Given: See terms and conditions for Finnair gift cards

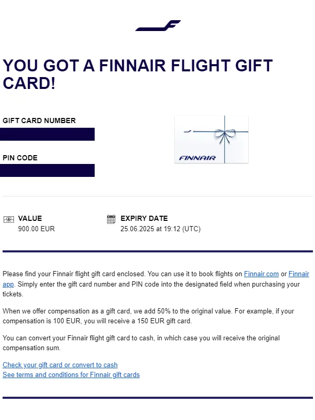Looking at the screenshot, I should 71,374.
